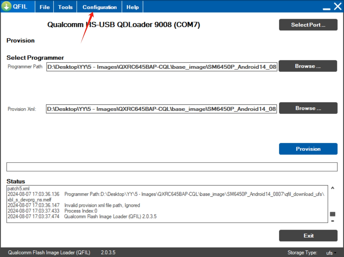The width and height of the screenshot is (344, 257).
Task: Click inside the Programmer Path text field
Action: click(x=162, y=67)
